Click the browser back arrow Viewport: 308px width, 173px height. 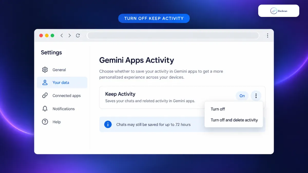pos(62,36)
